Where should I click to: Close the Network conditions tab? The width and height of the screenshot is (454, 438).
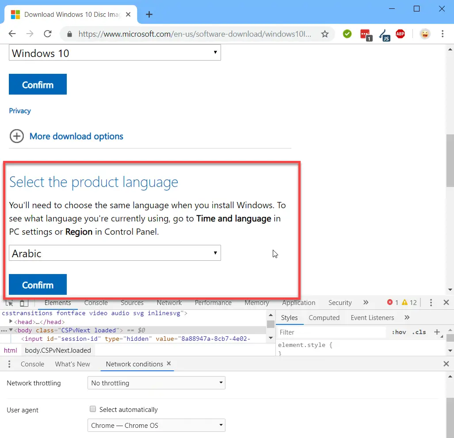(x=169, y=363)
